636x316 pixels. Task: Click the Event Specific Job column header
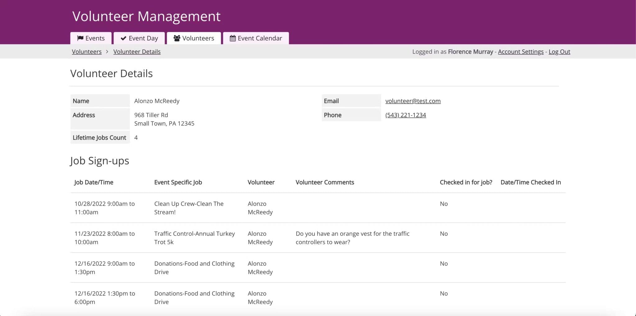(x=178, y=182)
